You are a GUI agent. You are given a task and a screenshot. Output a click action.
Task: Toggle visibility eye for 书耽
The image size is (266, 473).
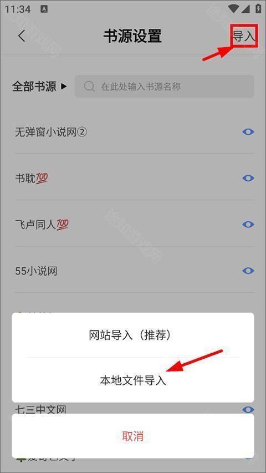248,179
